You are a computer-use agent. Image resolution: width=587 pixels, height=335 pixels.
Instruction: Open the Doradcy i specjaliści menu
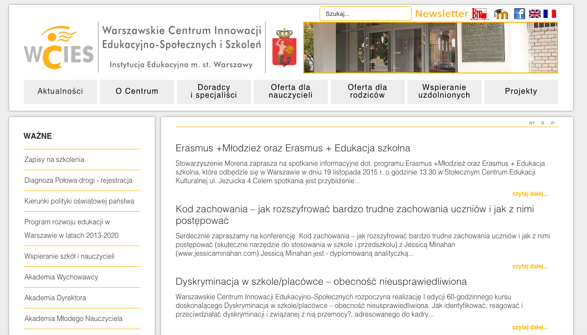(214, 91)
